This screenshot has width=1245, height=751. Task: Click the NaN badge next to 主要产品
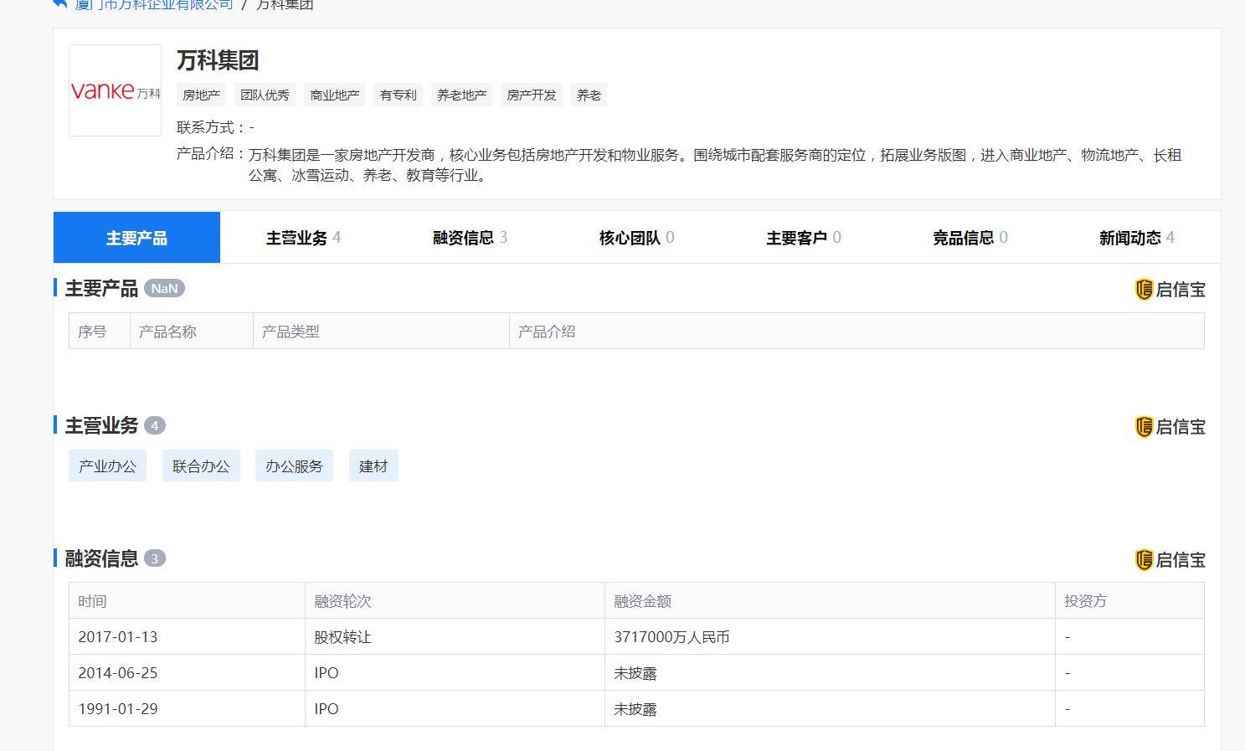coord(164,288)
